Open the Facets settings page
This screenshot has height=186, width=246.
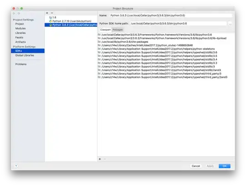[19, 38]
